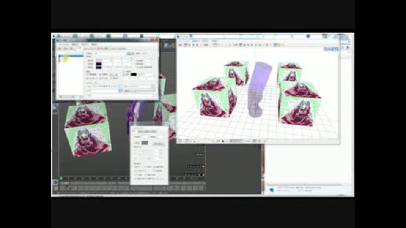Click the light blue square beside texture path
Screen dimensions: 406x228
coord(121,86)
